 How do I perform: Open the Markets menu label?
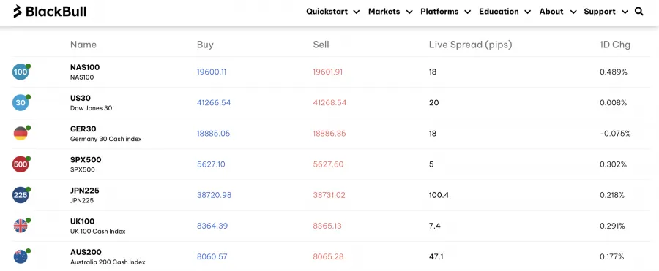[x=384, y=12]
